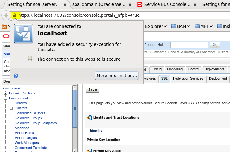This screenshot has width=230, height=152.
Task: Switch to the Service Bus Console tab
Action: coord(167,5)
